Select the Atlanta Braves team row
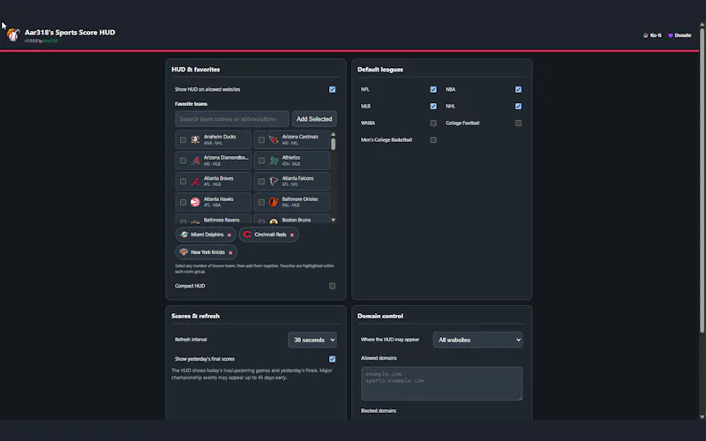 click(x=214, y=182)
